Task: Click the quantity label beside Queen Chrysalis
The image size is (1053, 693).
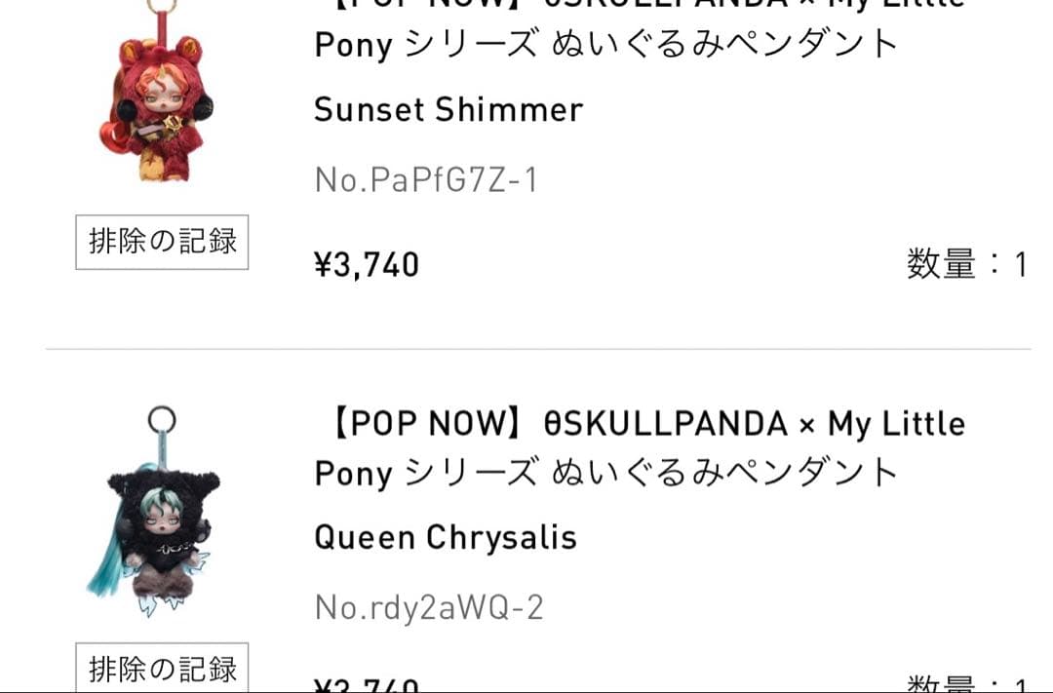Action: point(968,684)
